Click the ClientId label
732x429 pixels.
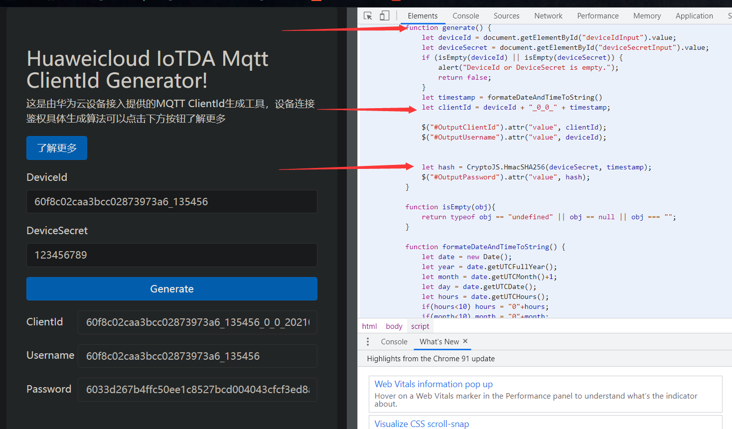[45, 322]
